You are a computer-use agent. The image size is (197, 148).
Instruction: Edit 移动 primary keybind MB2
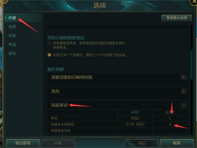click(135, 118)
